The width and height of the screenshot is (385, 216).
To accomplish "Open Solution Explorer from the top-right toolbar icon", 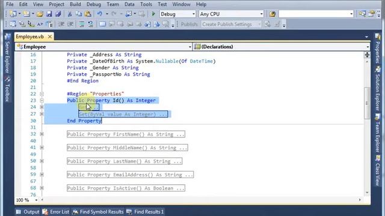I will pos(362,14).
